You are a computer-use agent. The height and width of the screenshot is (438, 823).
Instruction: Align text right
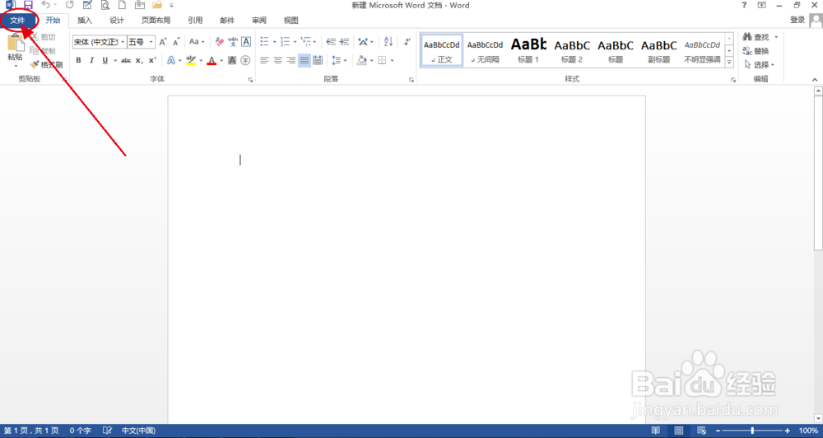291,60
